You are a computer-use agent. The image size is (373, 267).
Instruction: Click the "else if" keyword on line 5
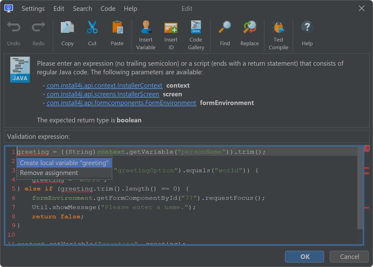(x=39, y=189)
